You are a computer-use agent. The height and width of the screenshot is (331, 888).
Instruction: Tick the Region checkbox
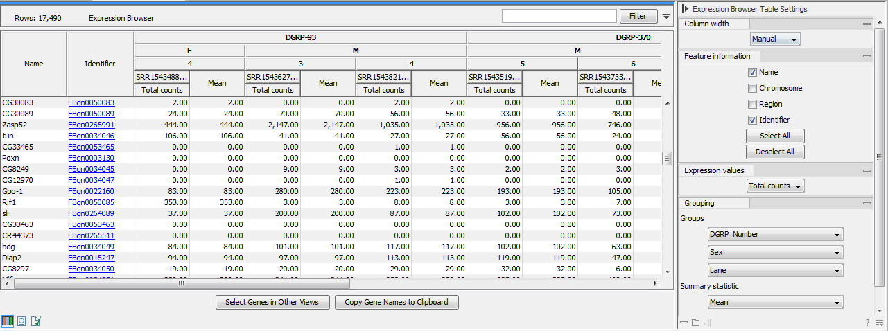[752, 104]
